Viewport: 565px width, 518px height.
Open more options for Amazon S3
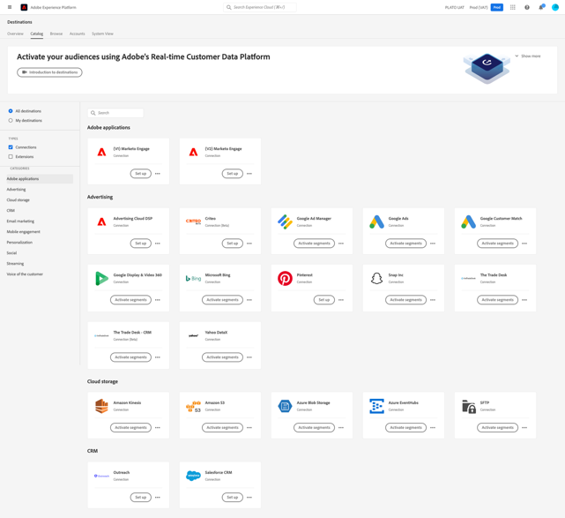click(x=249, y=428)
